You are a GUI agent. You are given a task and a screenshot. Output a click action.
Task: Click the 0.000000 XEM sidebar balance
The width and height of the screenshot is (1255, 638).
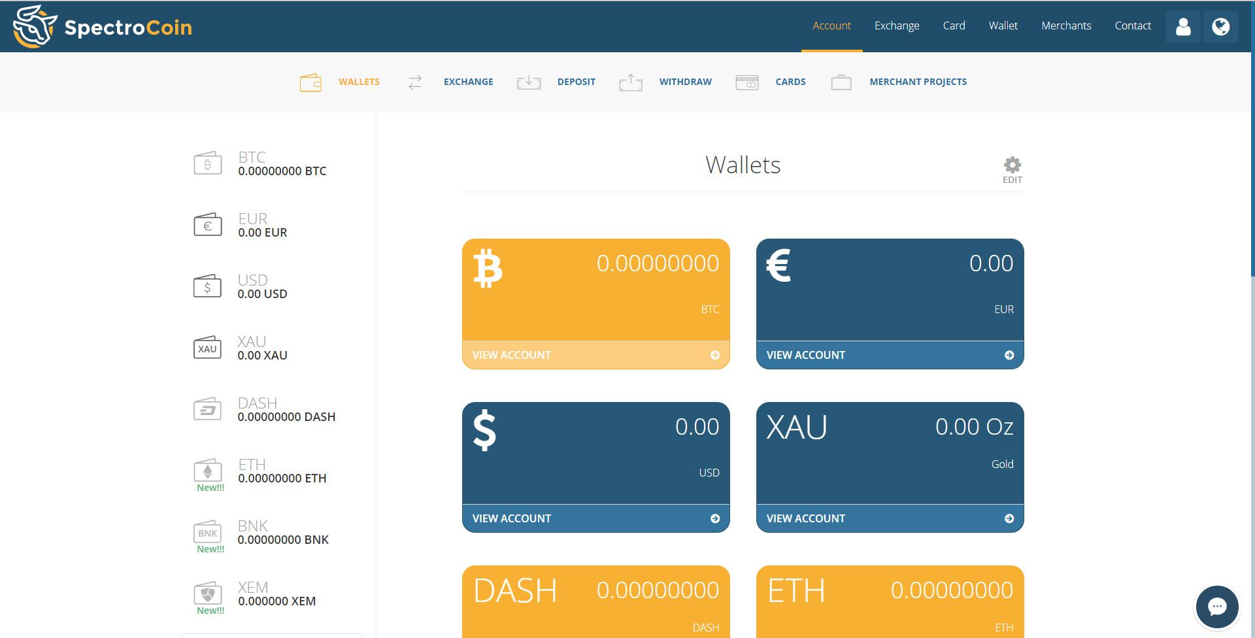pyautogui.click(x=277, y=601)
